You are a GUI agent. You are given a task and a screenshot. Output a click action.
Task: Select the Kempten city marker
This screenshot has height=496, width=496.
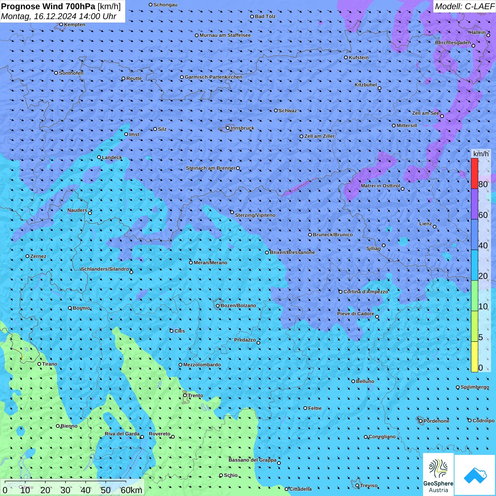point(61,24)
